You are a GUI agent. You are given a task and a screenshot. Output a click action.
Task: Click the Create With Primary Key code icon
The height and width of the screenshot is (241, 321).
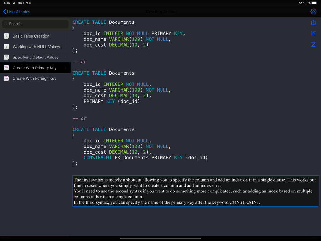pyautogui.click(x=6, y=68)
